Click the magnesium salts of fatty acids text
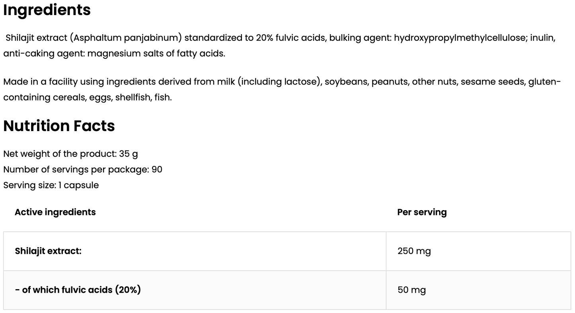The image size is (575, 313). (x=156, y=54)
